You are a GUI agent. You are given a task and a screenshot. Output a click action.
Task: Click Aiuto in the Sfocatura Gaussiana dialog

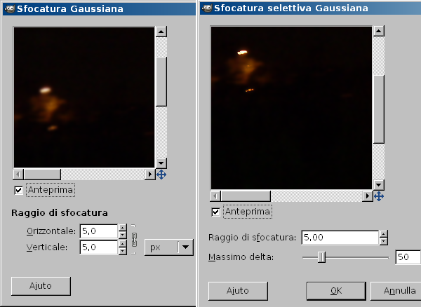click(x=41, y=285)
